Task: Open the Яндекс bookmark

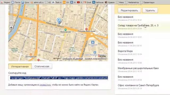Action: [x=5, y=2]
